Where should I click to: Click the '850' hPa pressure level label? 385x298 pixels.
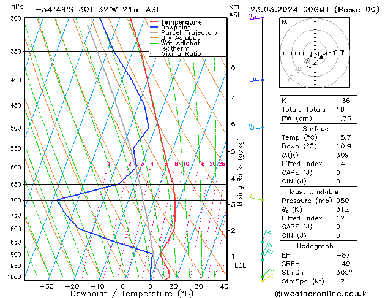(16, 242)
